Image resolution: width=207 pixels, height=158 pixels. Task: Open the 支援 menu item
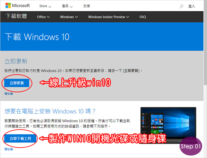[86, 6]
